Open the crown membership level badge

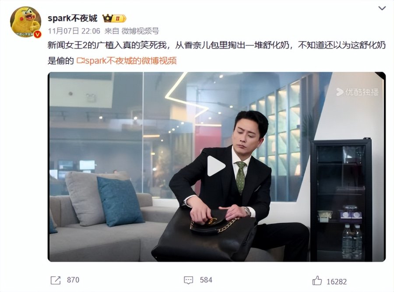coord(114,18)
